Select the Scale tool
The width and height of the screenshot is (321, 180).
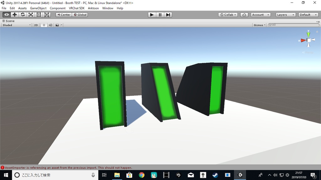pyautogui.click(x=31, y=15)
